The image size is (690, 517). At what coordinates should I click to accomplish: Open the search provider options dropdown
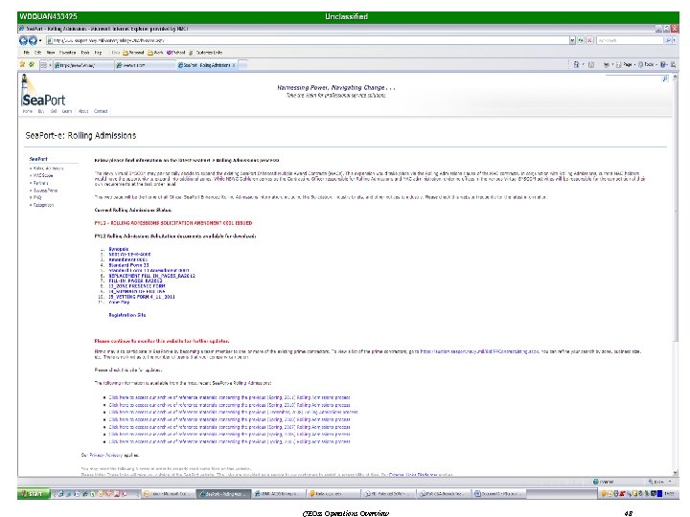(674, 40)
